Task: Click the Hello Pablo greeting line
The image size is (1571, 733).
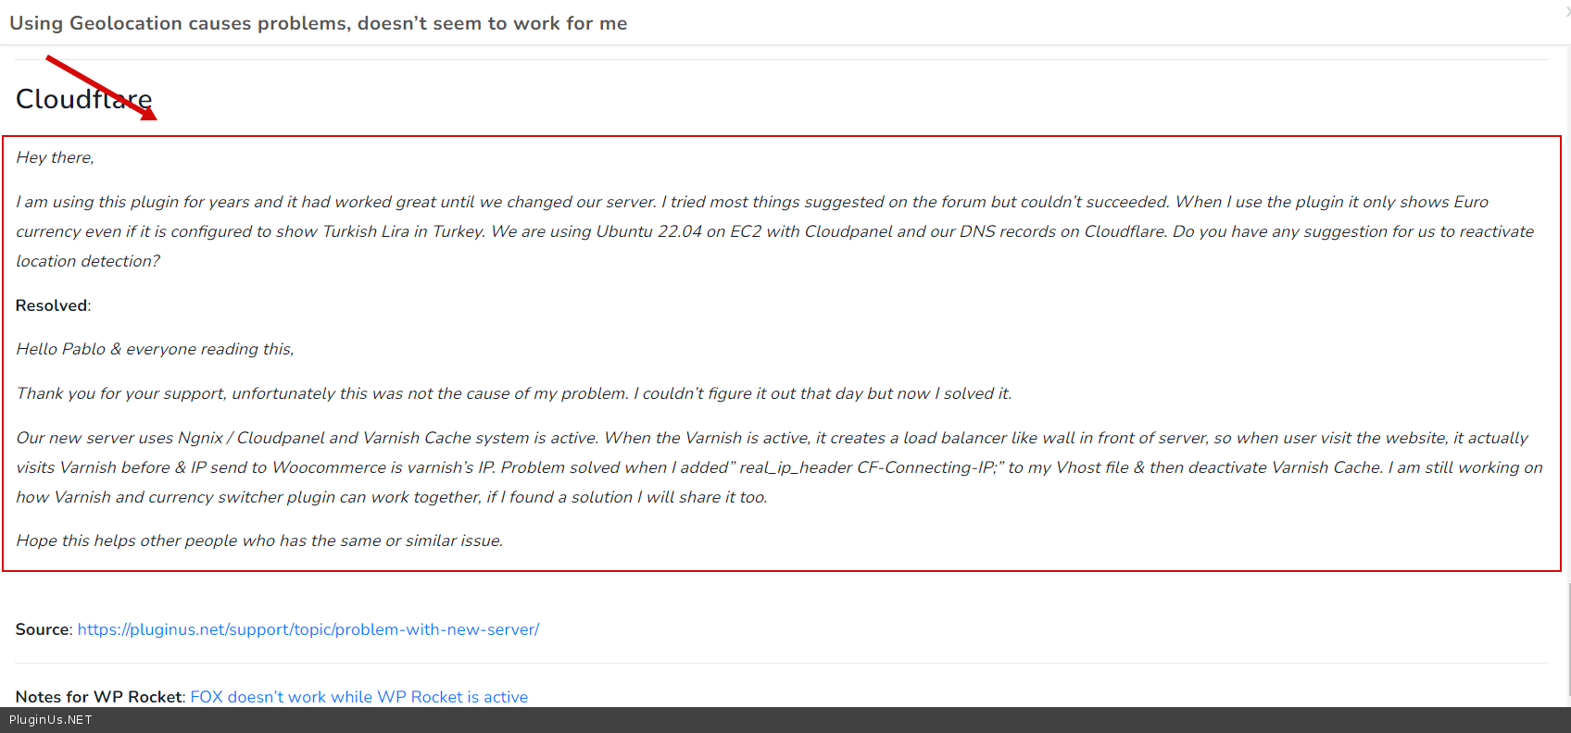Action: coord(155,349)
